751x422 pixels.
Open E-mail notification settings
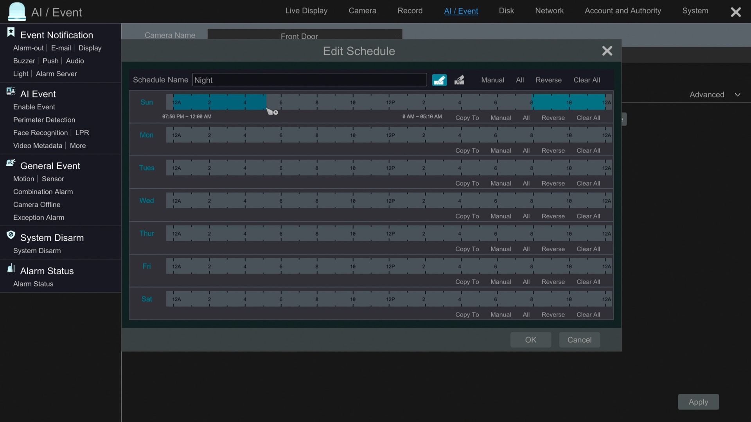pyautogui.click(x=61, y=48)
